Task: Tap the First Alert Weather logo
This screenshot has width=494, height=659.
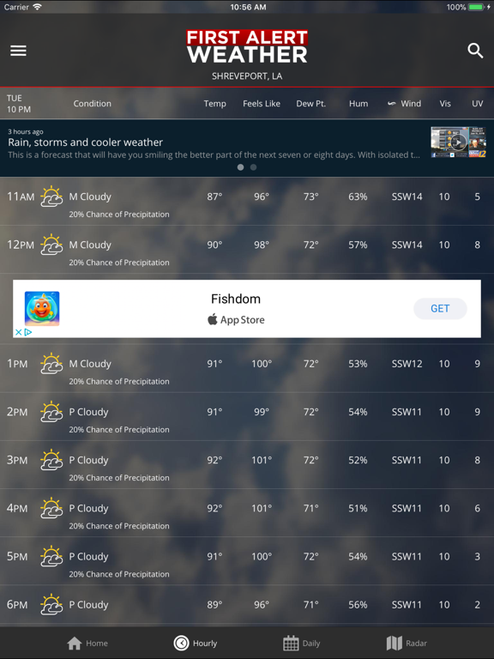Action: coord(247,46)
